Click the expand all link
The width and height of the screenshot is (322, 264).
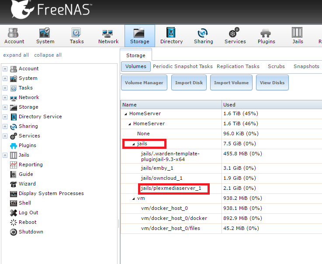pyautogui.click(x=16, y=55)
